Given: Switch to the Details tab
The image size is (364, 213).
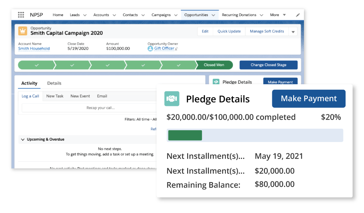Looking at the screenshot, I should tap(54, 83).
